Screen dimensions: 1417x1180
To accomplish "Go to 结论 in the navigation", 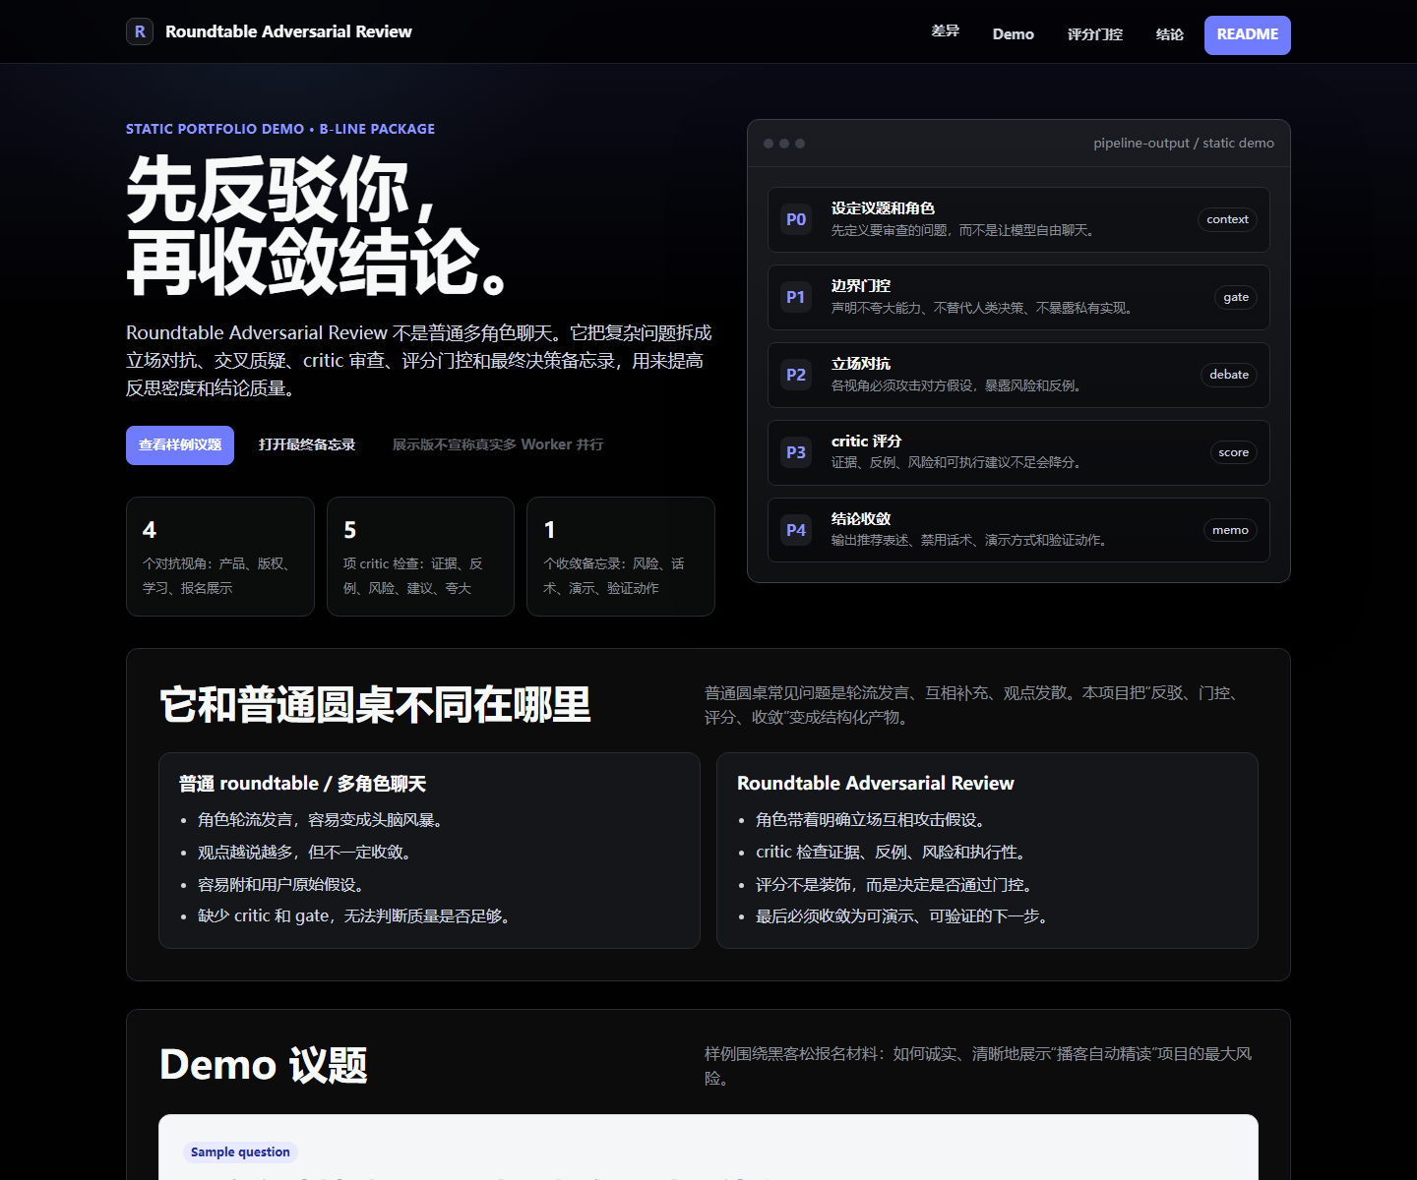I will [1169, 34].
